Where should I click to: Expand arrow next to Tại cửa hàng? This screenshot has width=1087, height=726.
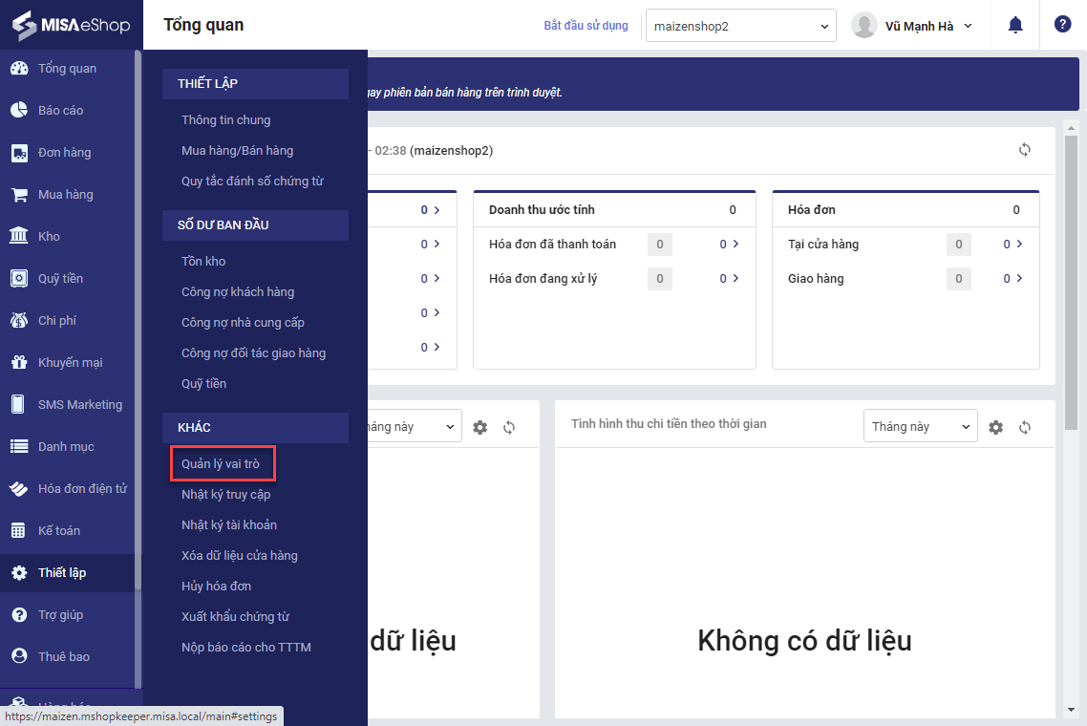(1019, 245)
